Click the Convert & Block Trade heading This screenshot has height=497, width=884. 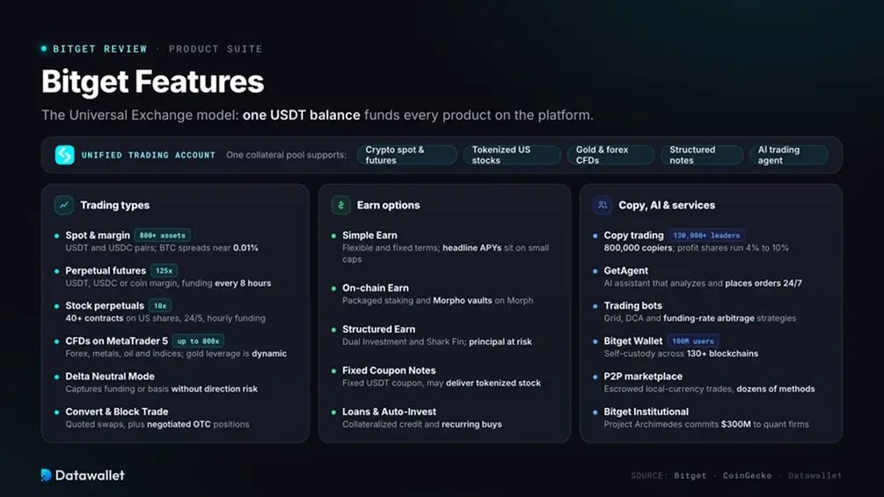coord(117,412)
